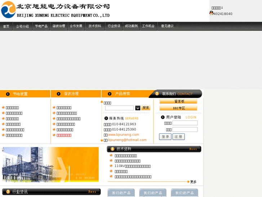Screen dimensions: 262x197
Task: Click the 登录 login button
Action: tap(165, 137)
